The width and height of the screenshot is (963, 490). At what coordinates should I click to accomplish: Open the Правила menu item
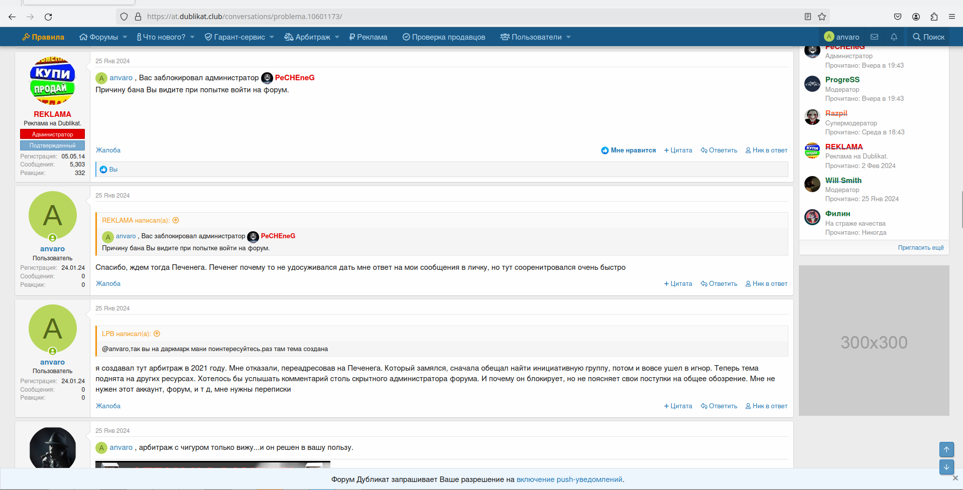coord(43,37)
